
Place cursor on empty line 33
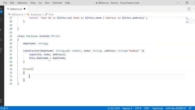tap(101, 76)
